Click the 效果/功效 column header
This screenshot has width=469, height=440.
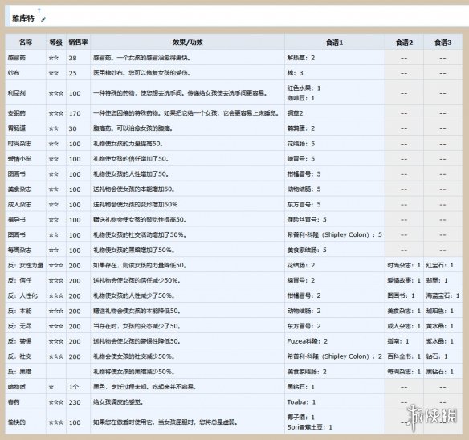click(x=188, y=43)
